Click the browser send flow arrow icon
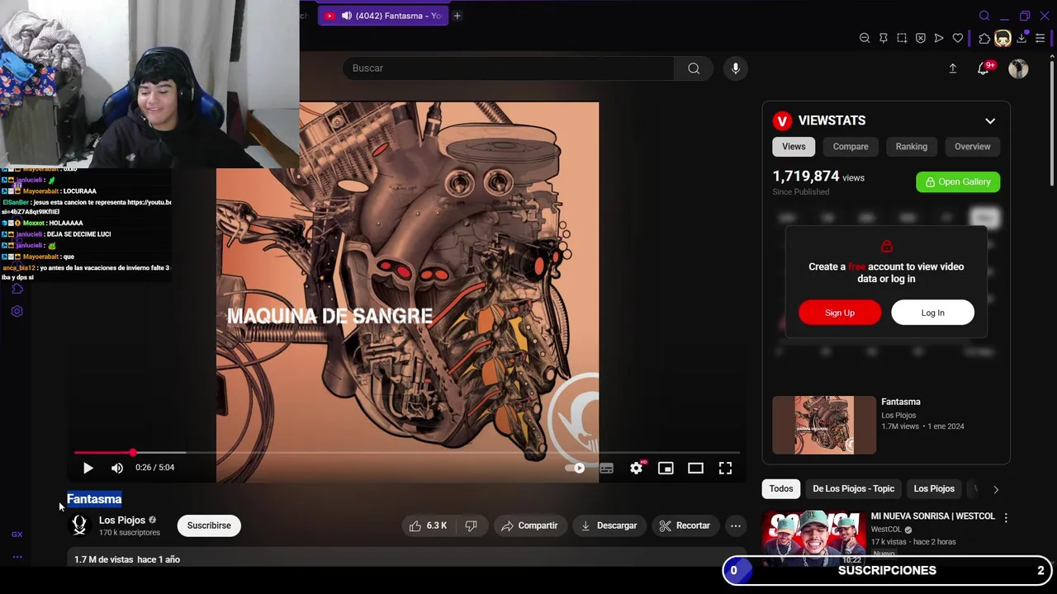 939,38
